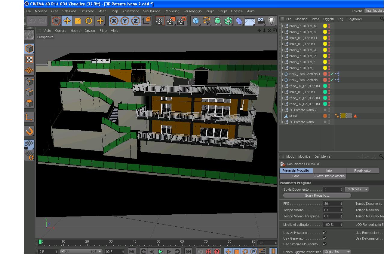Click the Scale tool icon
The image size is (384, 254).
point(78,21)
